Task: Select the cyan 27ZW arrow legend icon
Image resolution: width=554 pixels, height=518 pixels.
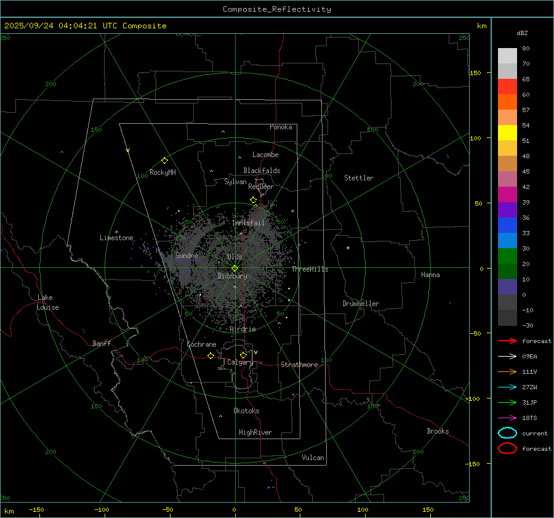Action: pyautogui.click(x=507, y=387)
